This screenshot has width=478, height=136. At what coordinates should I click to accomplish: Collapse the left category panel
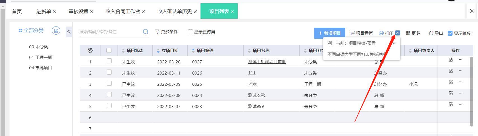click(x=69, y=32)
